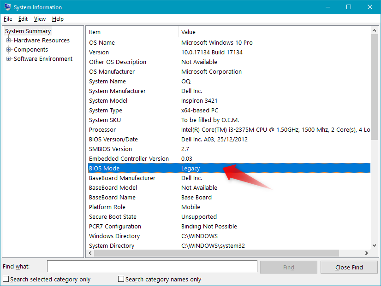This screenshot has width=381, height=286.
Task: Select the BaseBoard Name row
Action: (229, 198)
